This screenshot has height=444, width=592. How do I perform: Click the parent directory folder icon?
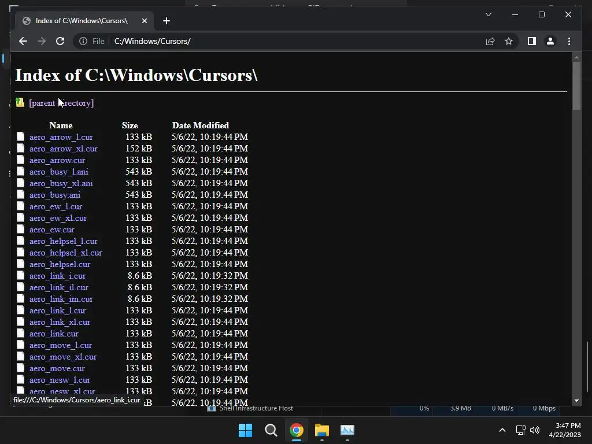tap(20, 102)
